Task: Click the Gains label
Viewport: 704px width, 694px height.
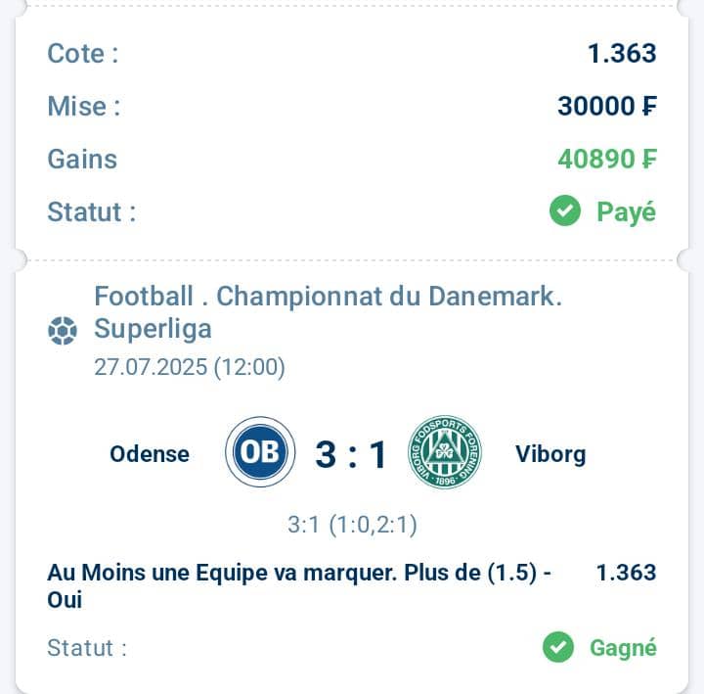Action: click(82, 160)
